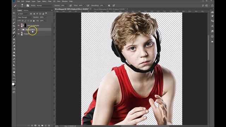The width and height of the screenshot is (226, 127).
Task: Add a layer mask from Layers footer
Action: coord(35,126)
